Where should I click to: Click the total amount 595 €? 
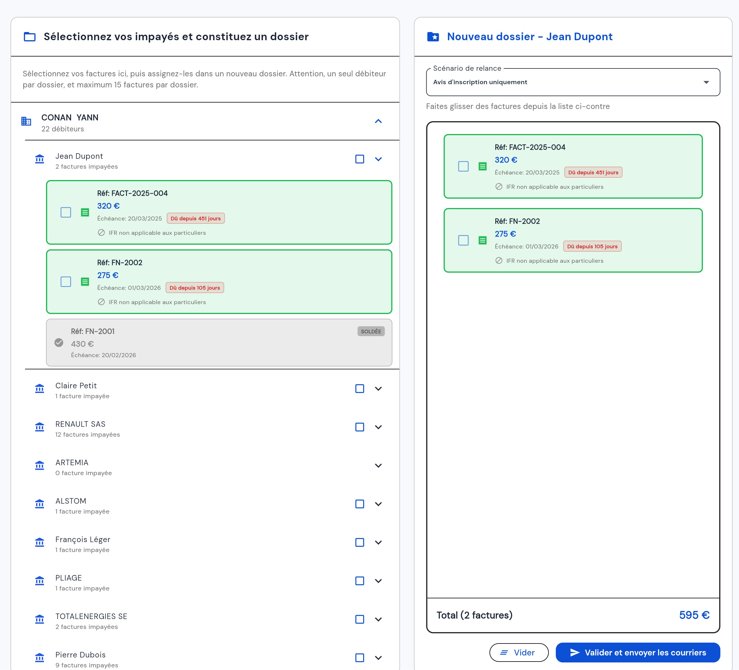[x=694, y=615]
